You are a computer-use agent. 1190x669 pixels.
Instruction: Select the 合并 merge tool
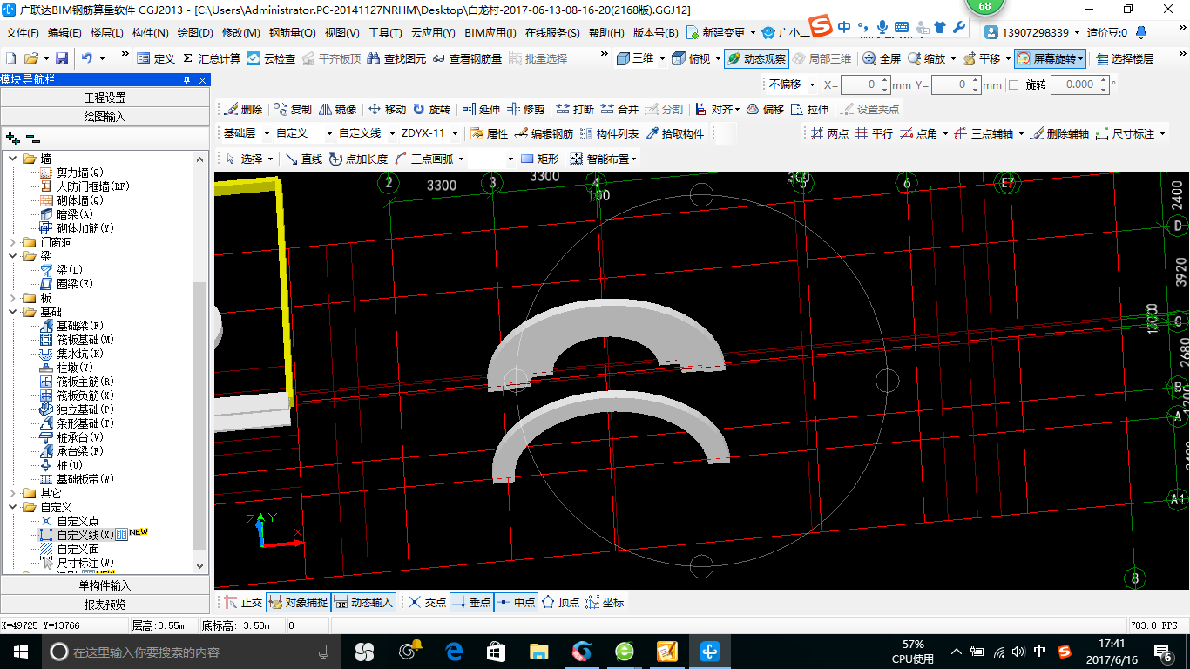[x=619, y=109]
